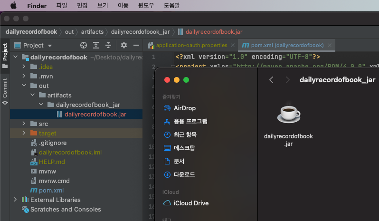Image resolution: width=379 pixels, height=221 pixels.
Task: Open the 파일 menu
Action: coord(62,5)
